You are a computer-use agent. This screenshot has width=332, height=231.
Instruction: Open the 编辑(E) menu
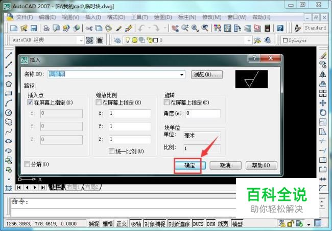pos(48,17)
